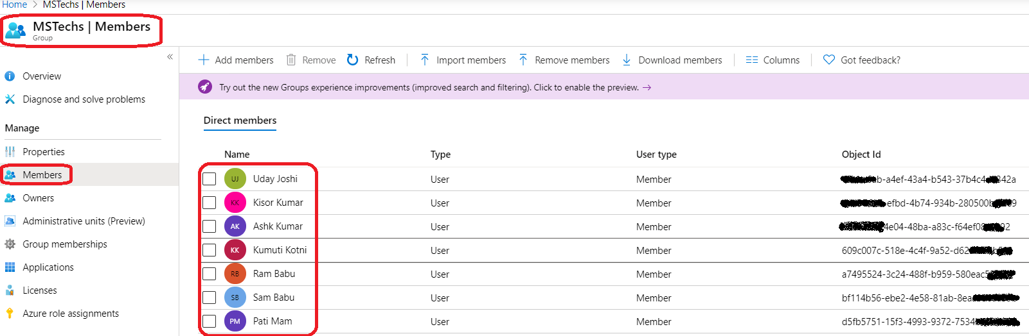Open the Columns chooser icon
The image size is (1029, 336).
(x=752, y=60)
